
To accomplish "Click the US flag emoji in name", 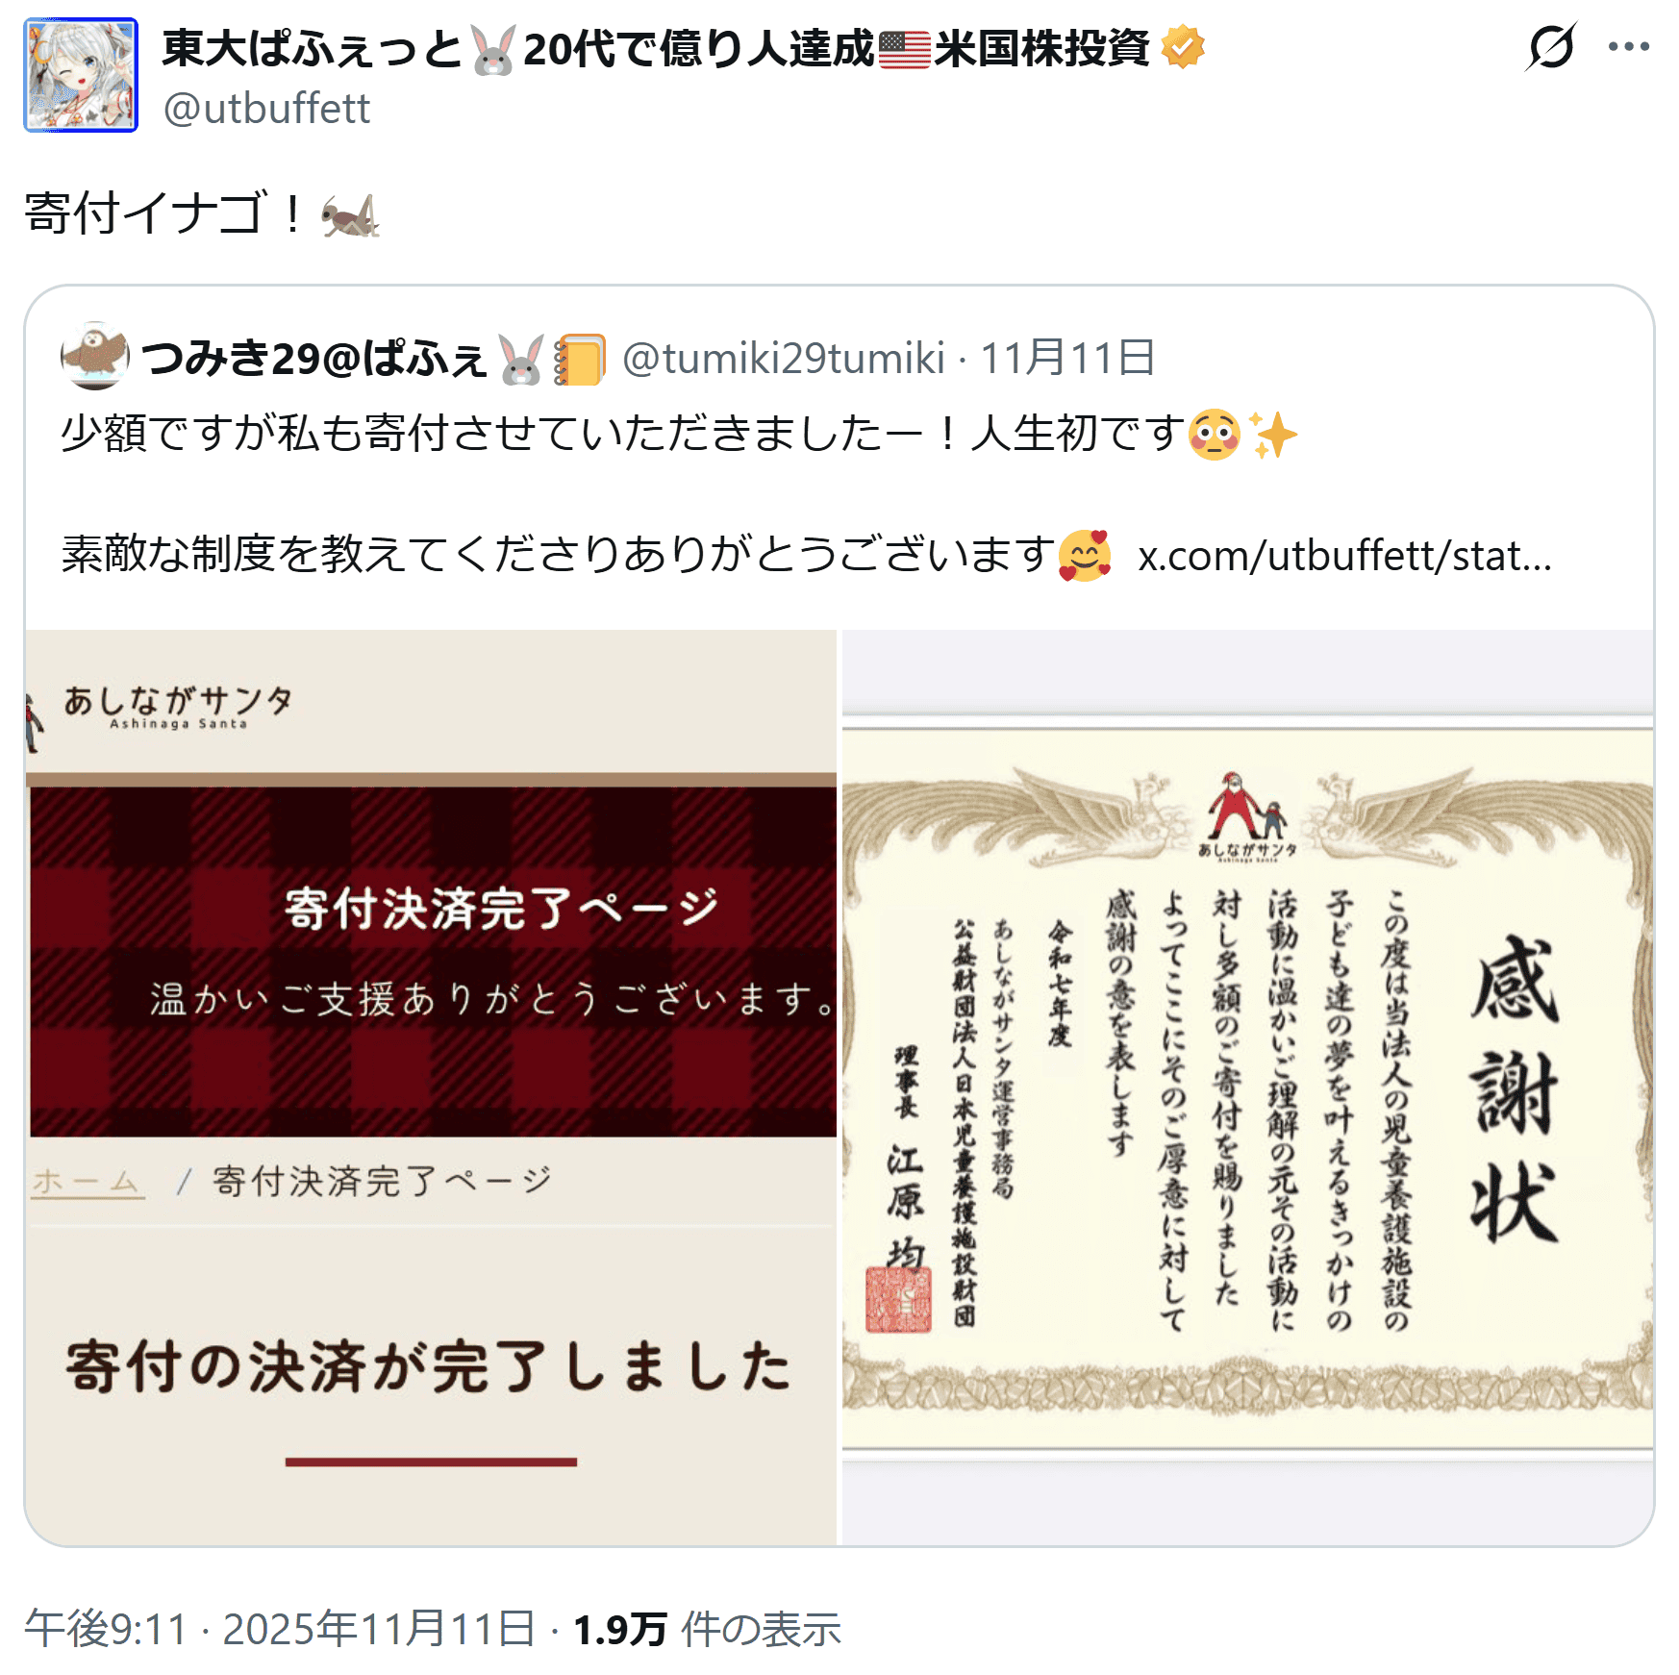I will [904, 48].
